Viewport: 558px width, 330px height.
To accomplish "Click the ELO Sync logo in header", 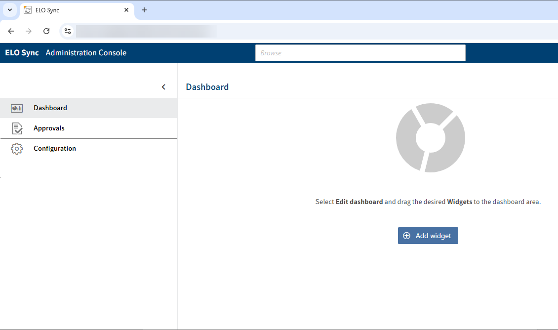I will pos(22,53).
